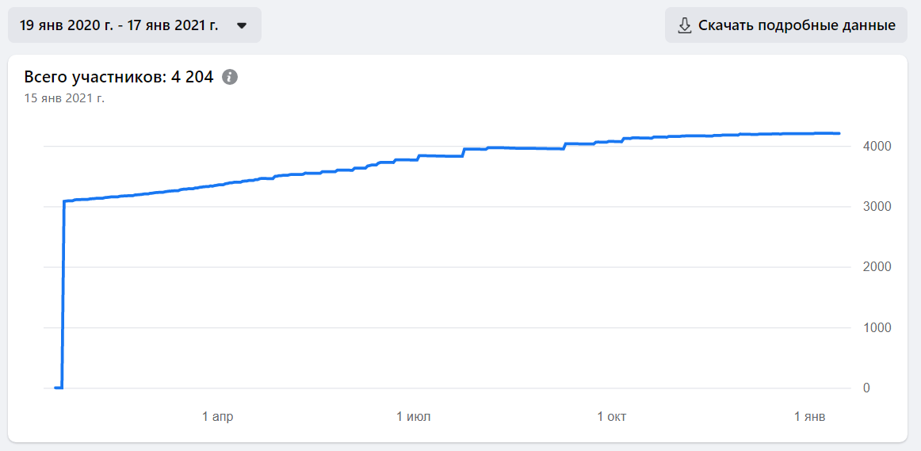The width and height of the screenshot is (921, 451).
Task: Click the 3000 y-axis value
Action: point(878,207)
